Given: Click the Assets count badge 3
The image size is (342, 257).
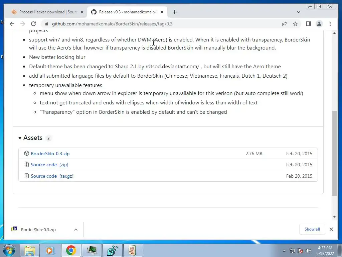Looking at the screenshot, I should 48,138.
